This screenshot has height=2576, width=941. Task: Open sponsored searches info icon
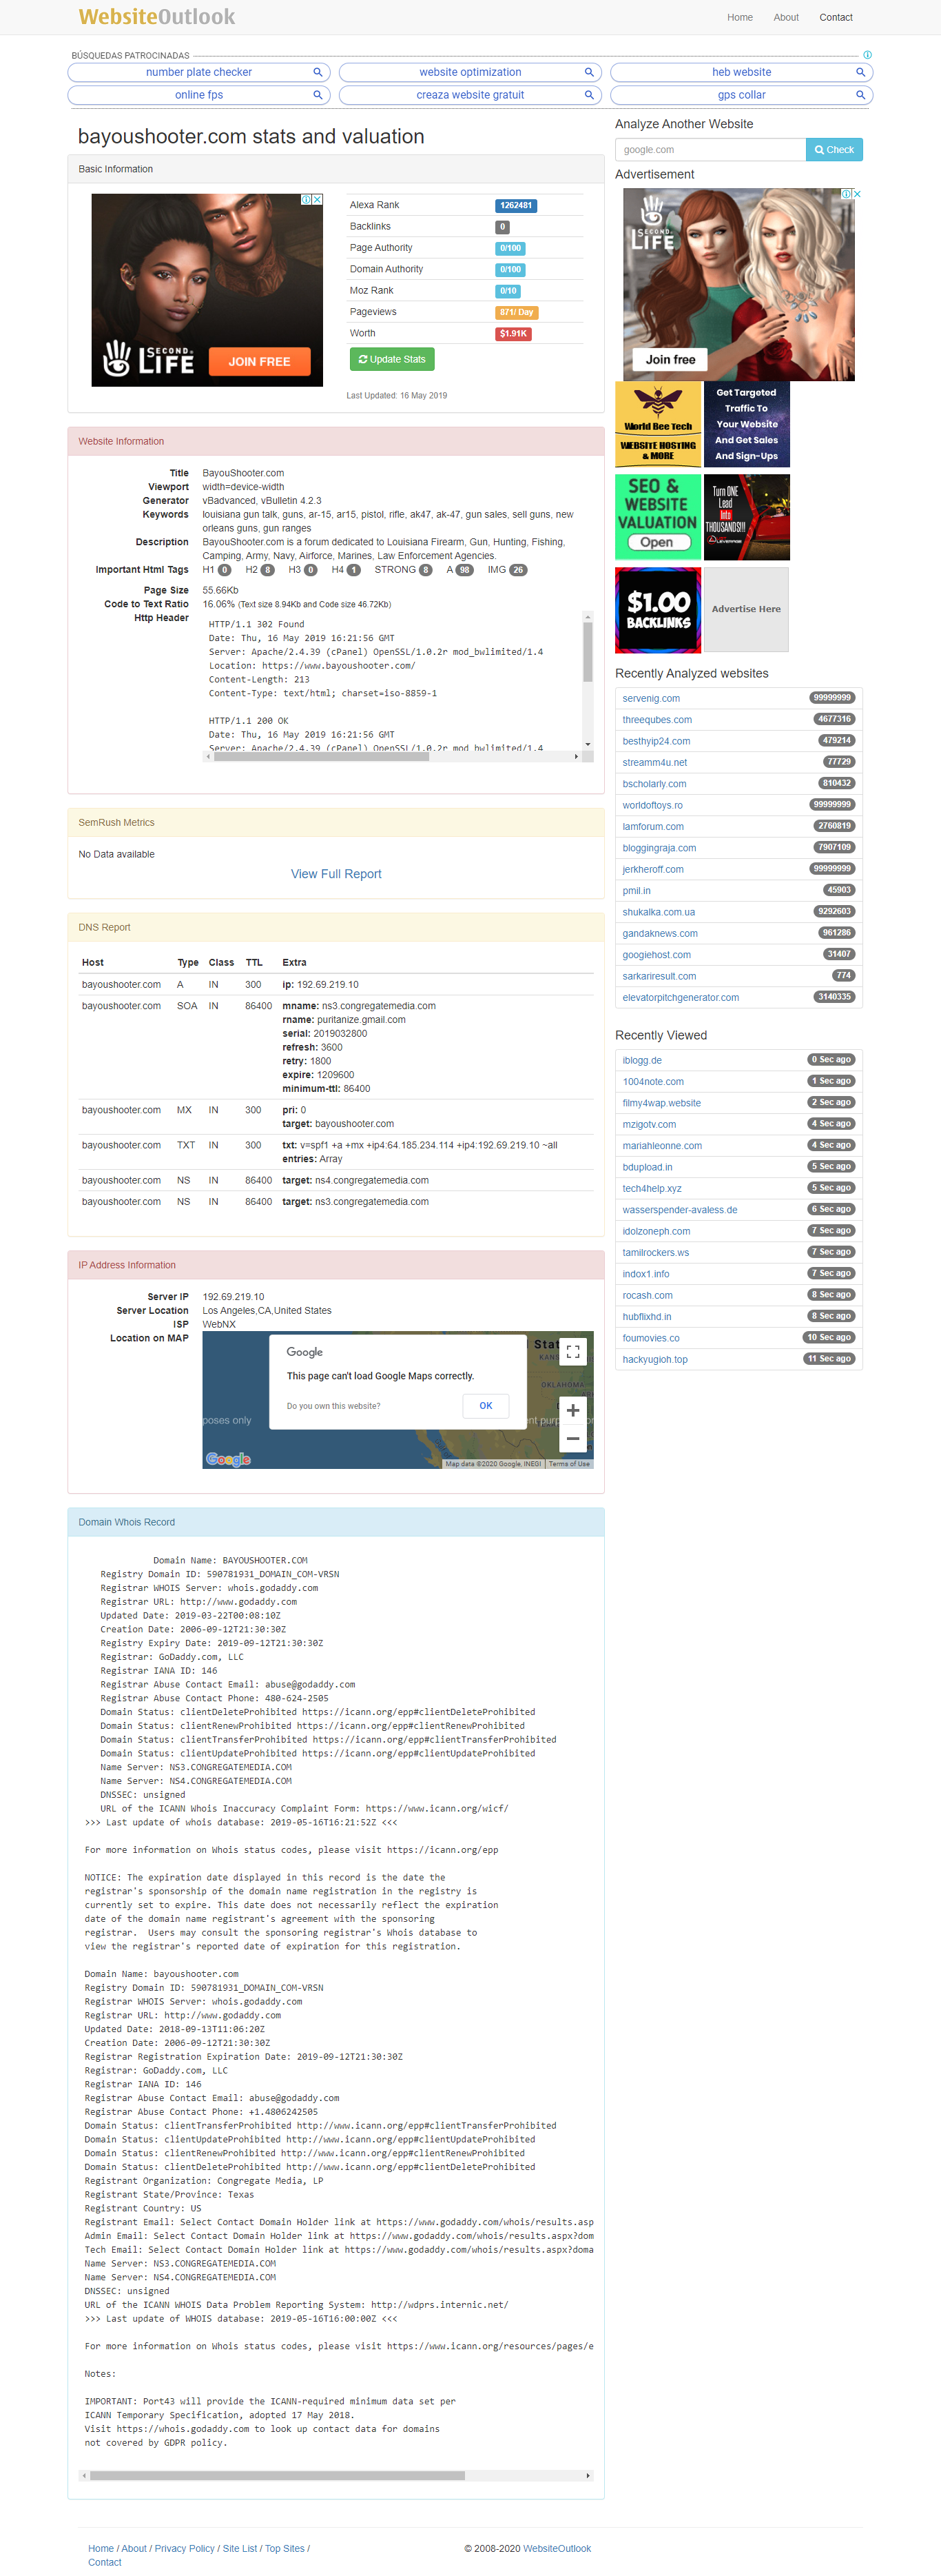[867, 55]
